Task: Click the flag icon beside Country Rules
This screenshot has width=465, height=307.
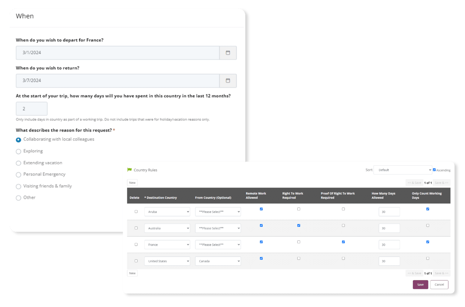Action: (129, 170)
